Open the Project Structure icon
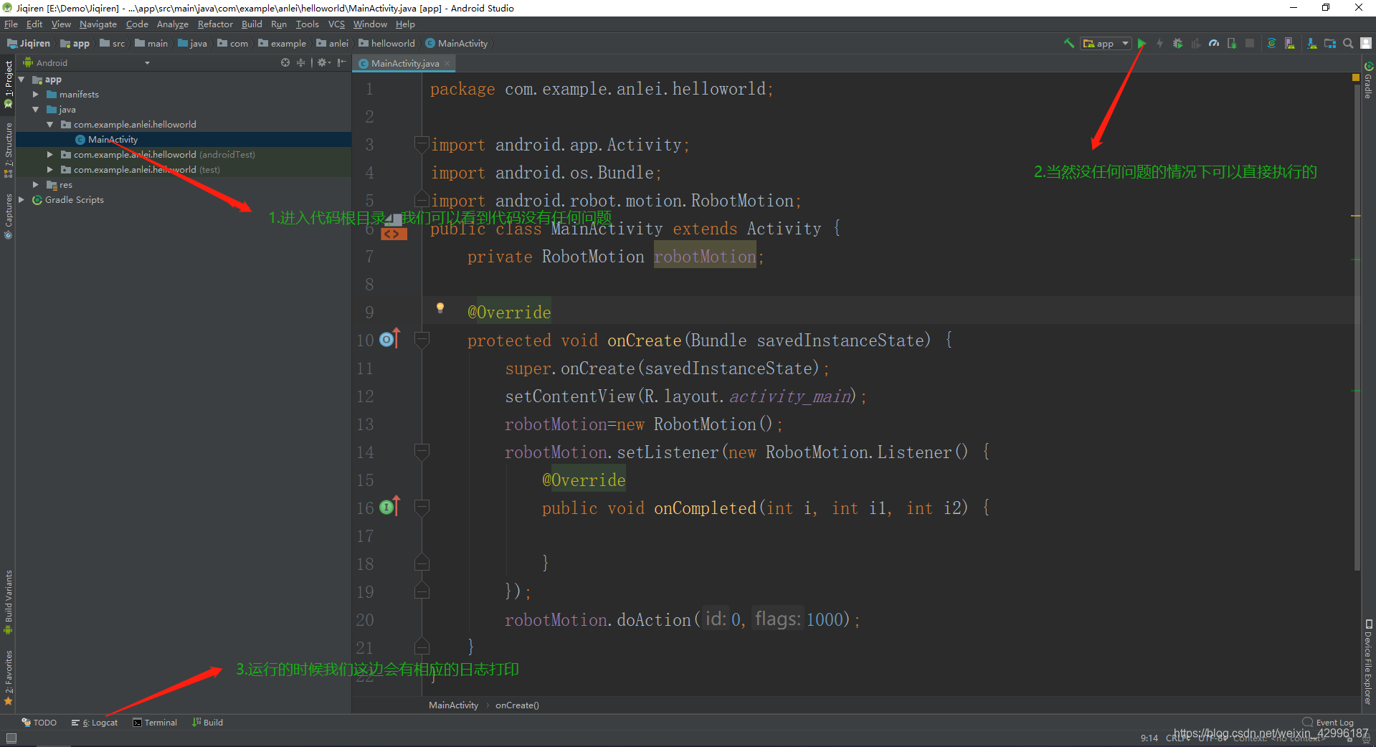The height and width of the screenshot is (747, 1376). pyautogui.click(x=1330, y=44)
